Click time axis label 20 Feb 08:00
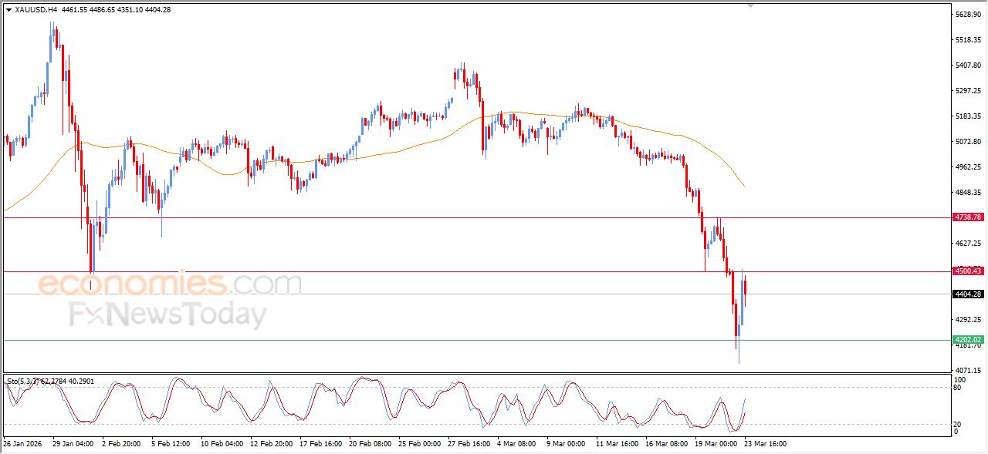Viewport: 988px width, 454px height. coord(370,444)
